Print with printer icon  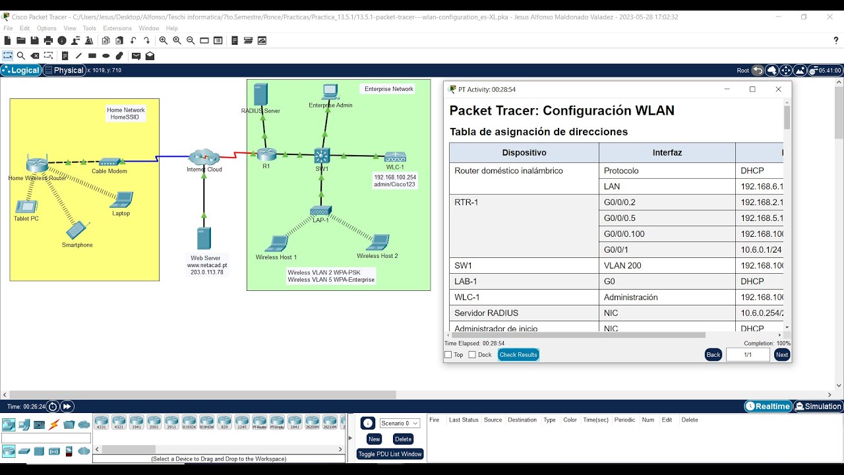(48, 40)
